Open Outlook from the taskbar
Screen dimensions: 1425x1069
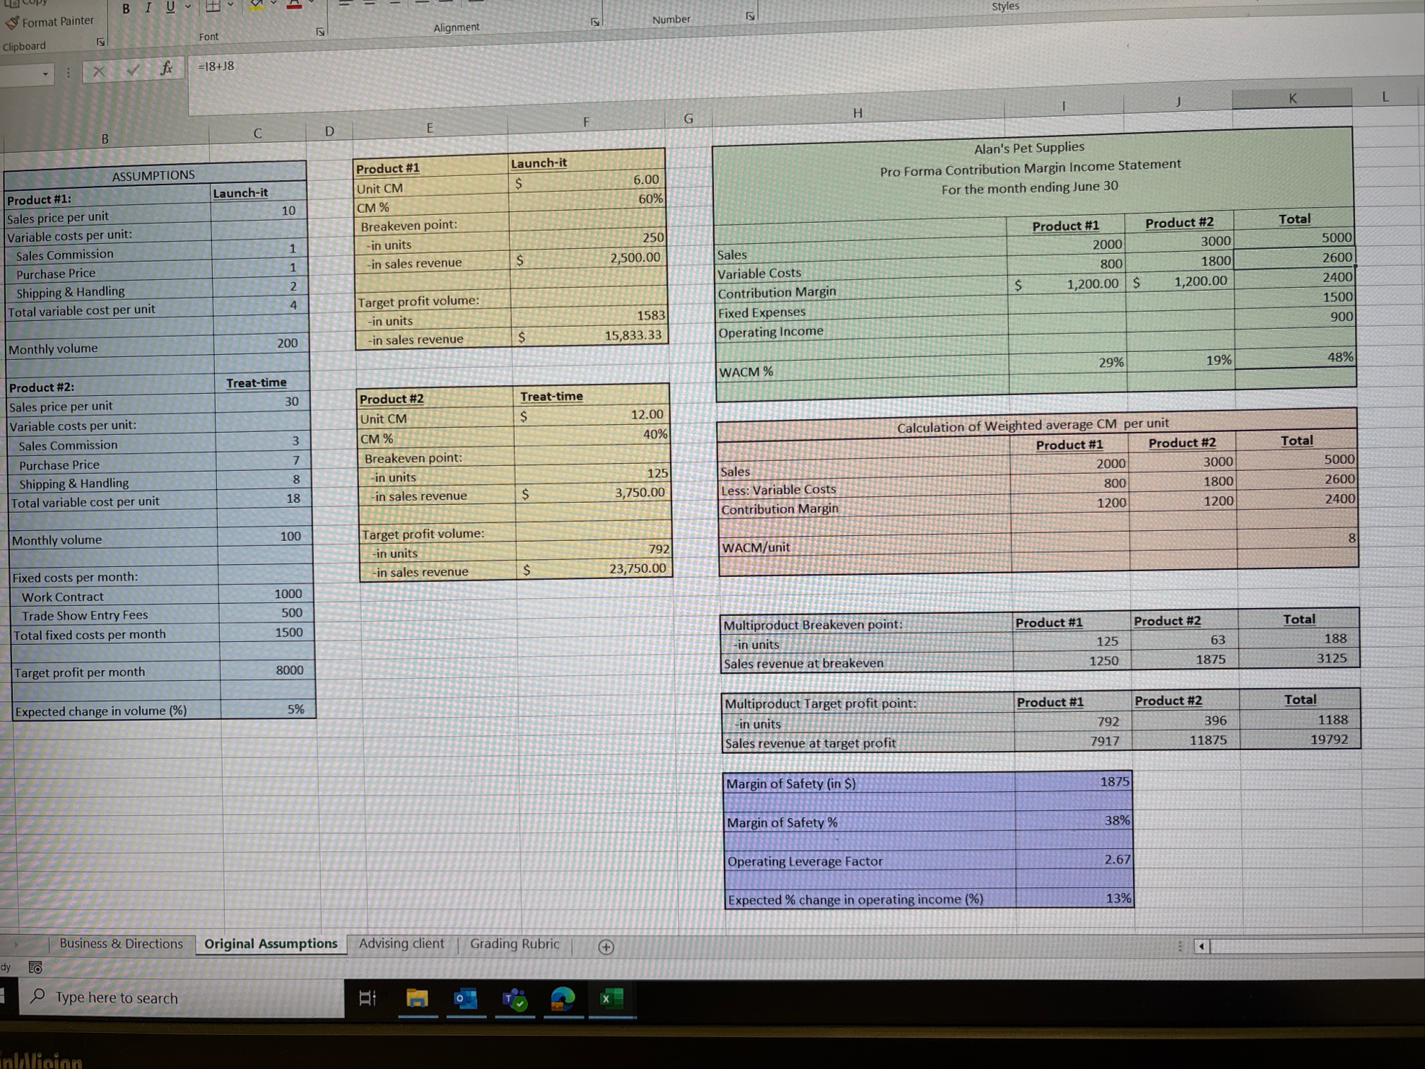(x=466, y=998)
